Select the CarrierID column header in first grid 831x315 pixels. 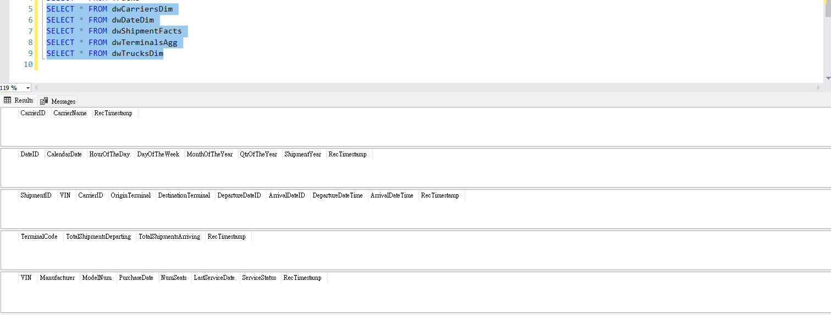(x=34, y=113)
